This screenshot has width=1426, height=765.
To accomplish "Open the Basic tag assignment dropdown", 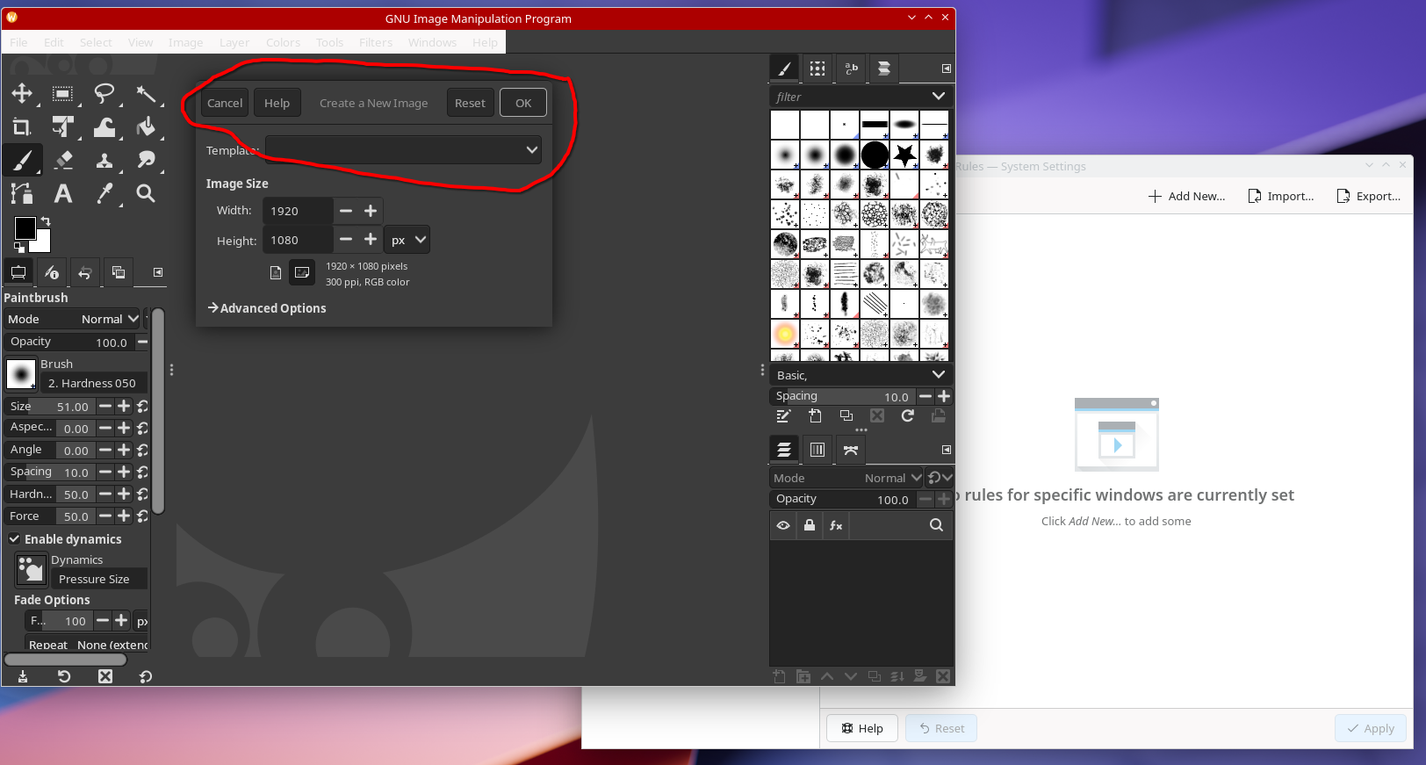I will pyautogui.click(x=939, y=375).
